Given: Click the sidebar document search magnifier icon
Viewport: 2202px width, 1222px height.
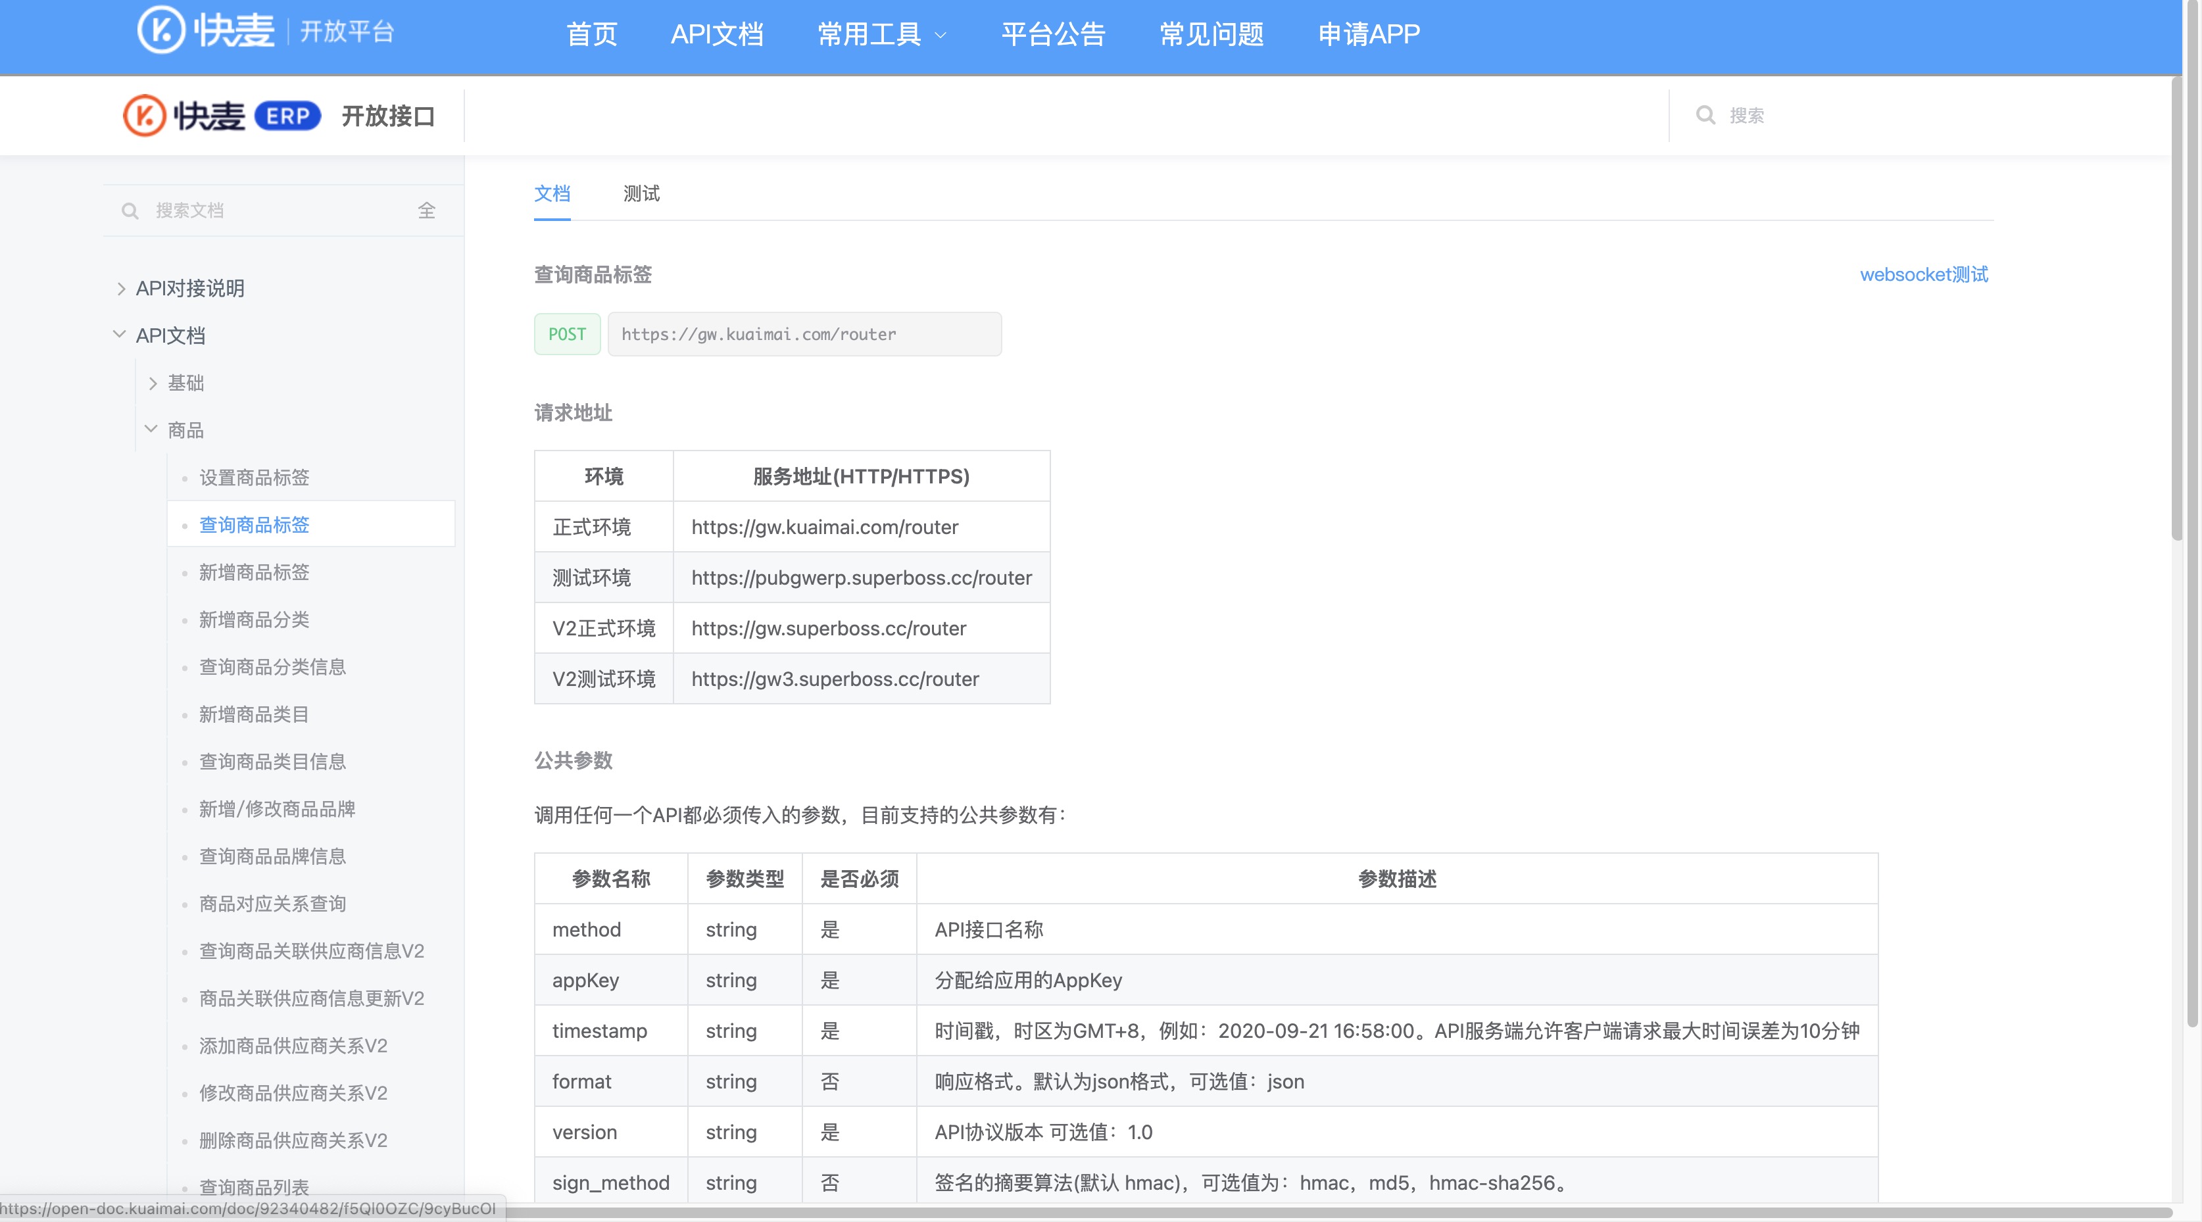Looking at the screenshot, I should 130,211.
